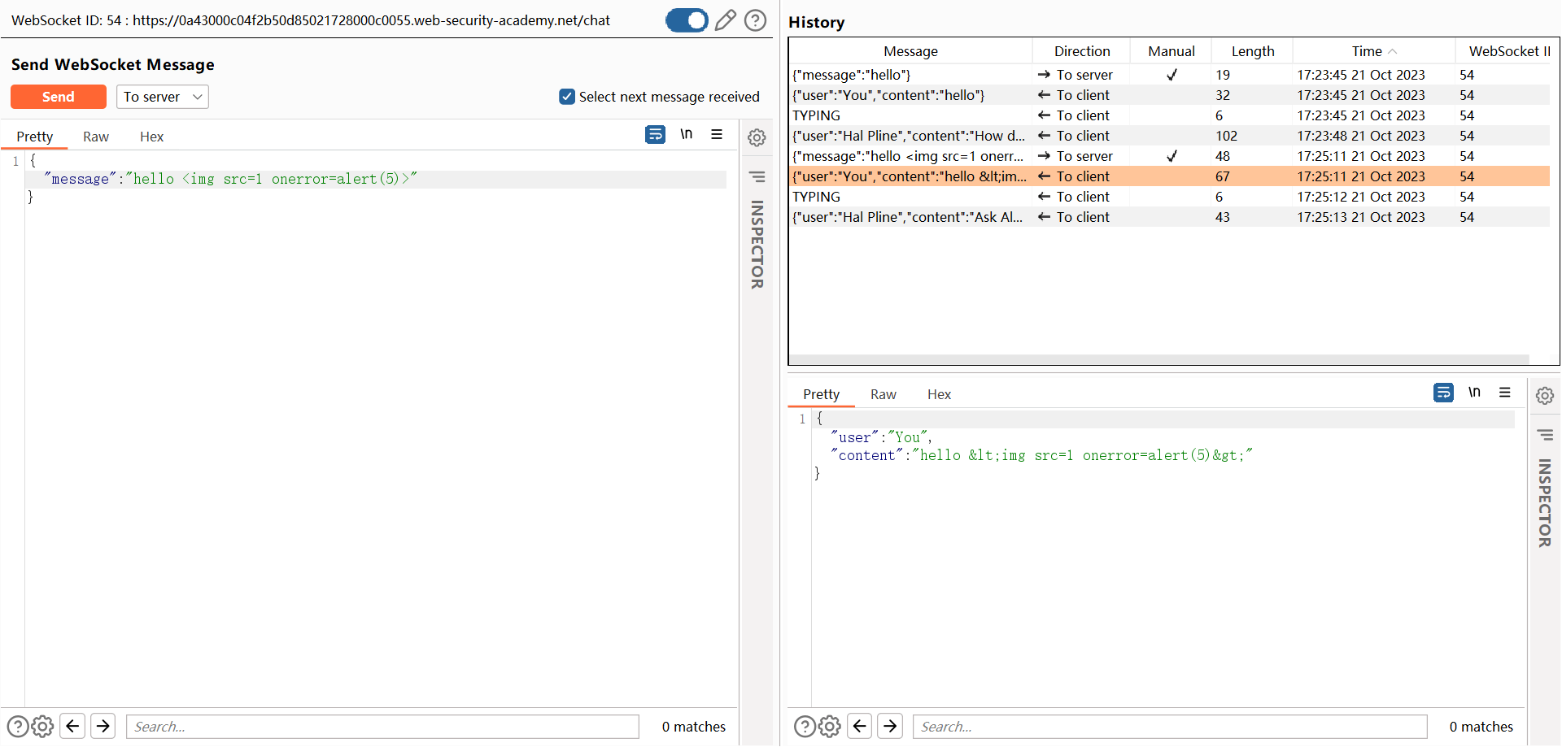The width and height of the screenshot is (1562, 747).
Task: Go to the previous search match in the message editor
Action: (x=73, y=726)
